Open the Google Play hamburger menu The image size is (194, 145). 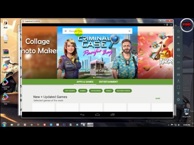[x=65, y=31]
